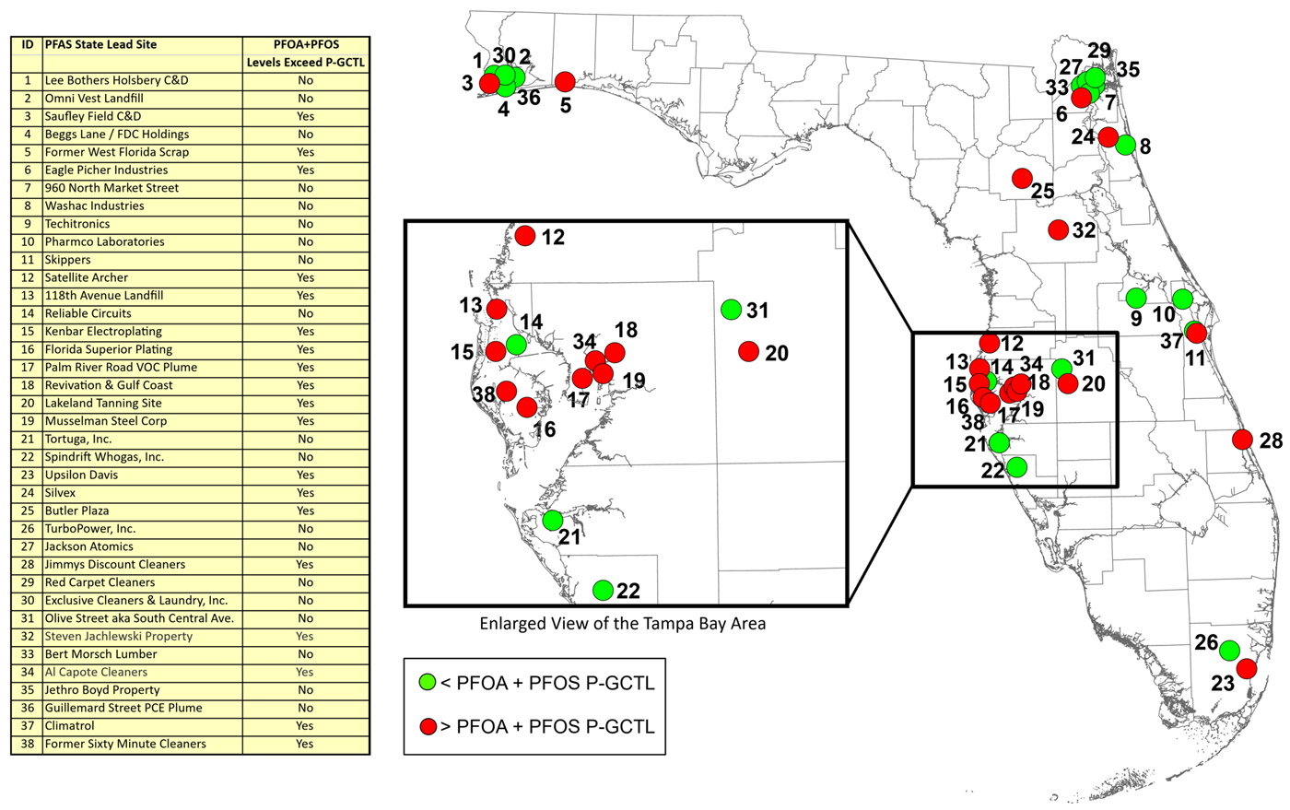The height and width of the screenshot is (810, 1290).
Task: Click the '960 North Market Street' entry
Action: (x=112, y=188)
